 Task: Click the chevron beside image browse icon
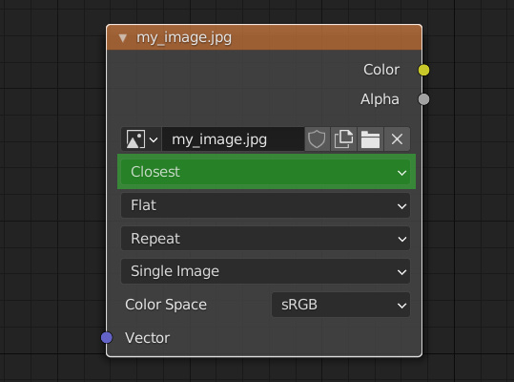[154, 139]
